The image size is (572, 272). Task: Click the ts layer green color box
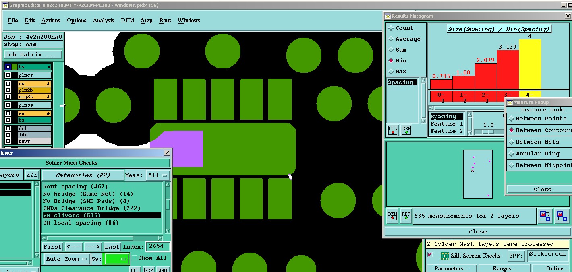point(15,67)
